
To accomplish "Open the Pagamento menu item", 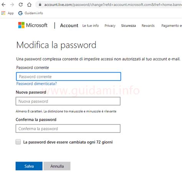I will coord(172,26).
